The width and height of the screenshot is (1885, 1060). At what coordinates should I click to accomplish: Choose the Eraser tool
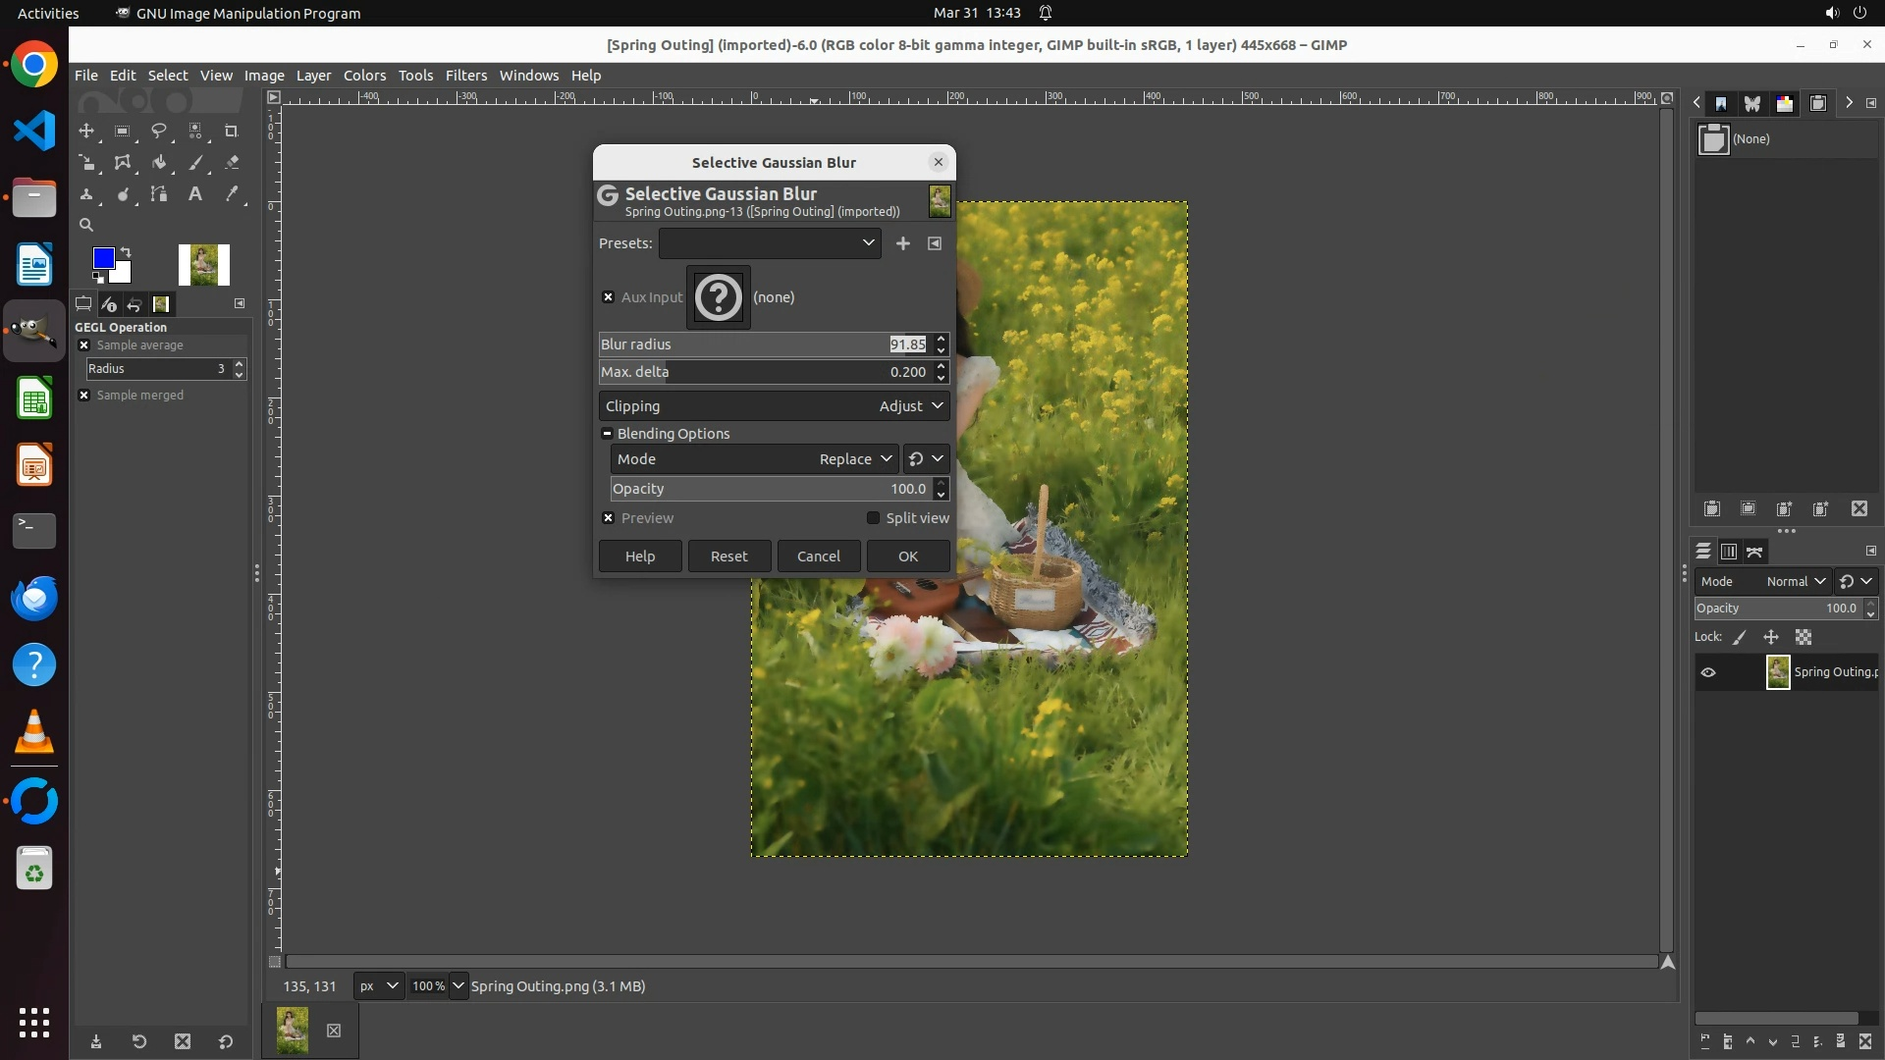[x=232, y=163]
